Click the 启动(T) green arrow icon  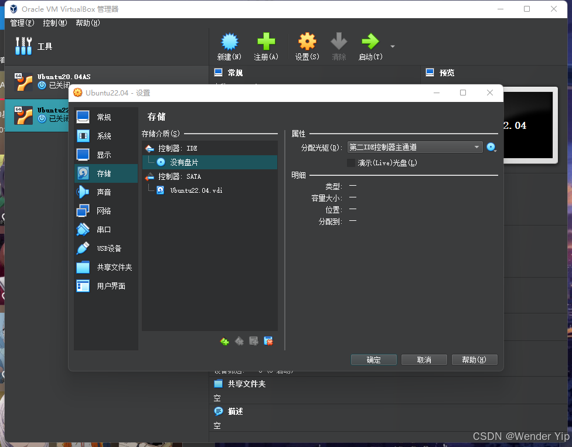370,42
